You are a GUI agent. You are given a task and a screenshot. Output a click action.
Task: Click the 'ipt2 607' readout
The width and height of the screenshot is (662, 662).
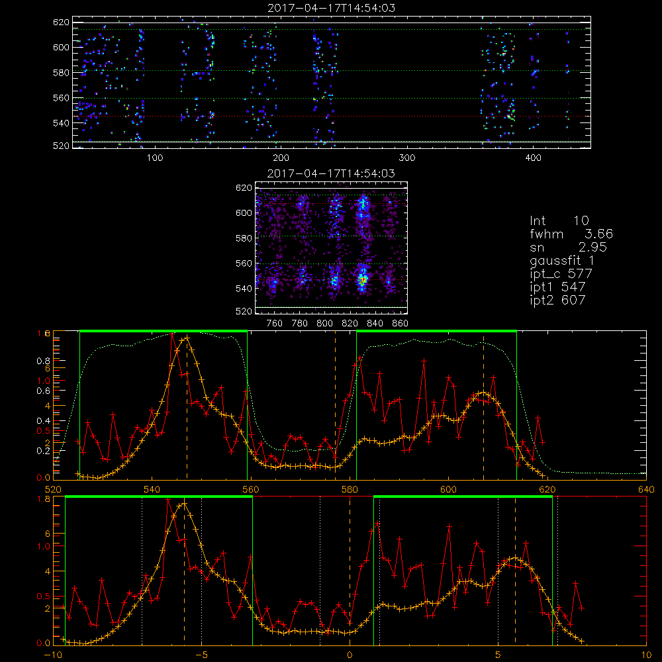point(557,300)
